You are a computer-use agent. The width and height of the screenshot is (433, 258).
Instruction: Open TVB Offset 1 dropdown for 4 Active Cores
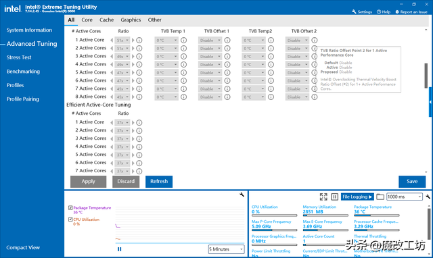point(210,65)
